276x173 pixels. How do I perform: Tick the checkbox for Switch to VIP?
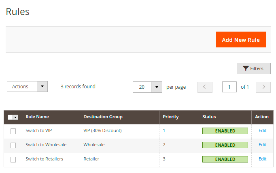tap(13, 131)
